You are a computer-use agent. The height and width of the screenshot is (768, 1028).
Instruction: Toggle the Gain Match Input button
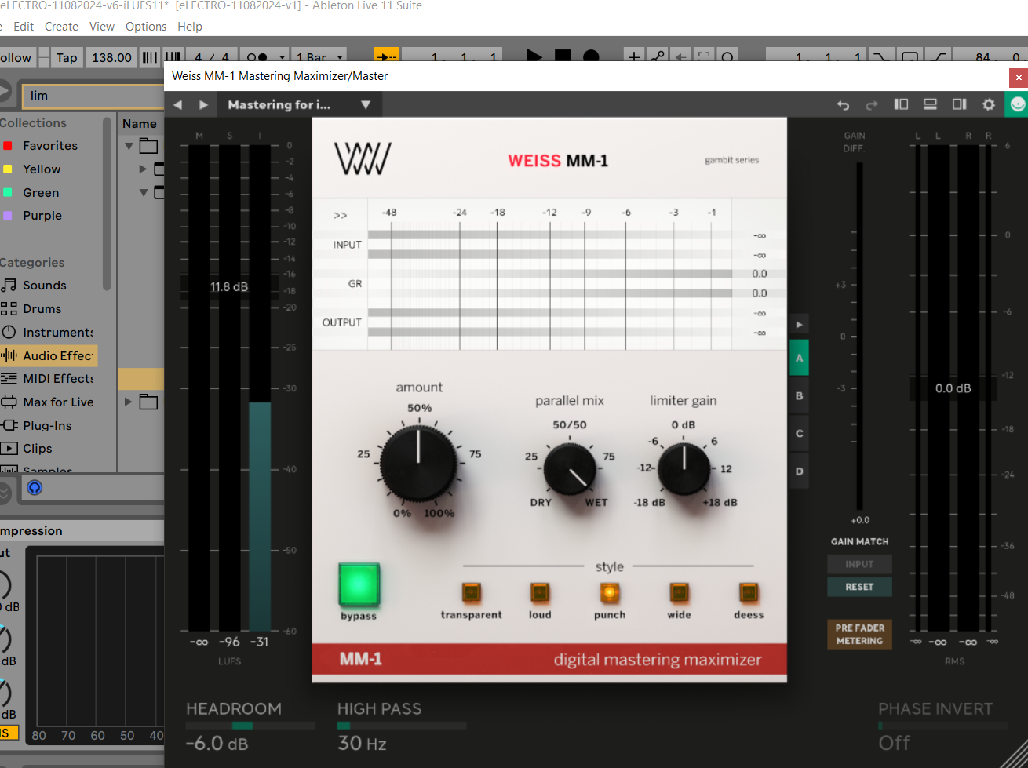(859, 564)
